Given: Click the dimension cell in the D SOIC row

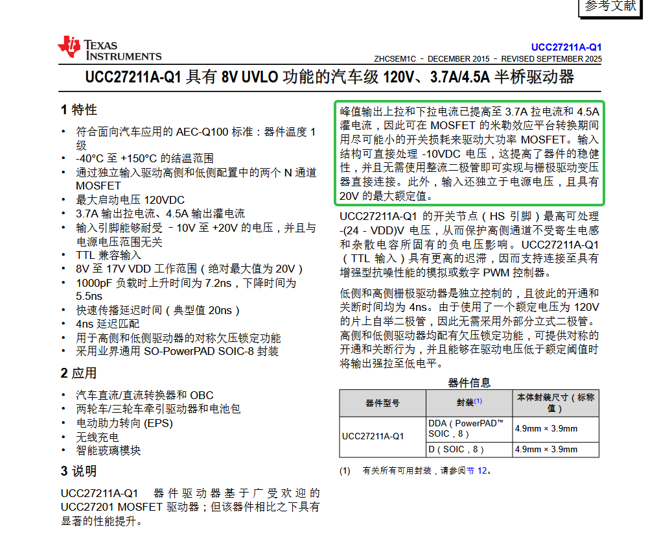Looking at the screenshot, I should tap(555, 449).
